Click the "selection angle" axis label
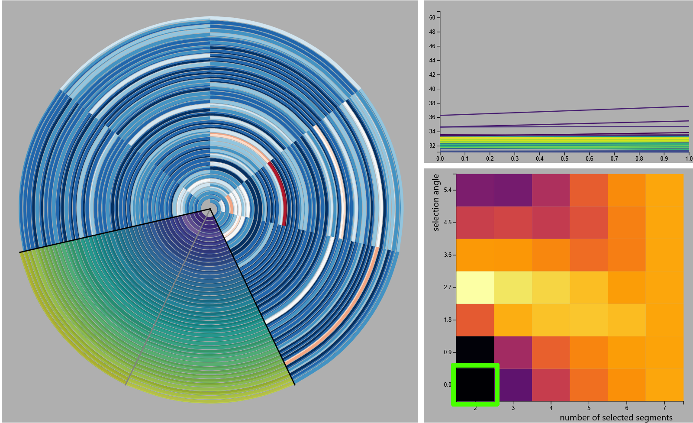 pos(436,202)
